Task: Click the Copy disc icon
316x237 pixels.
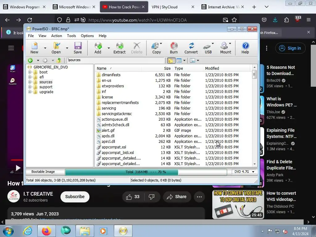Action: (x=156, y=46)
